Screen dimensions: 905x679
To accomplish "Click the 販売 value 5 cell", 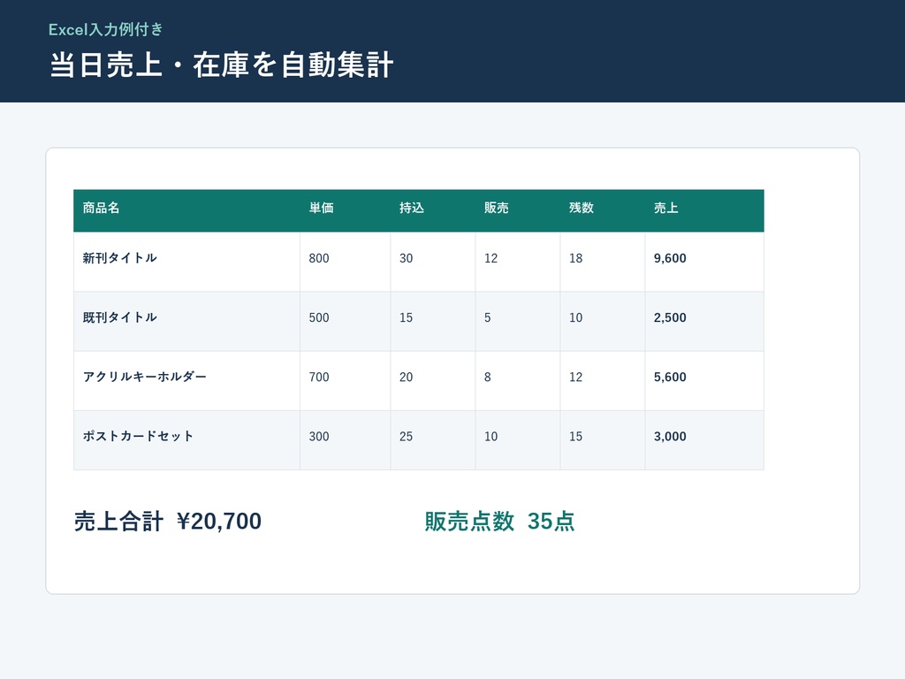I will pos(518,321).
